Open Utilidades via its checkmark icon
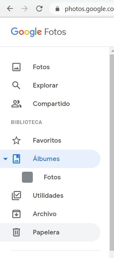This screenshot has height=258, width=114. pyautogui.click(x=16, y=196)
